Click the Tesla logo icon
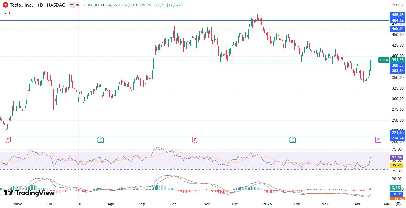Screen dimensions: 406x208 (5, 5)
